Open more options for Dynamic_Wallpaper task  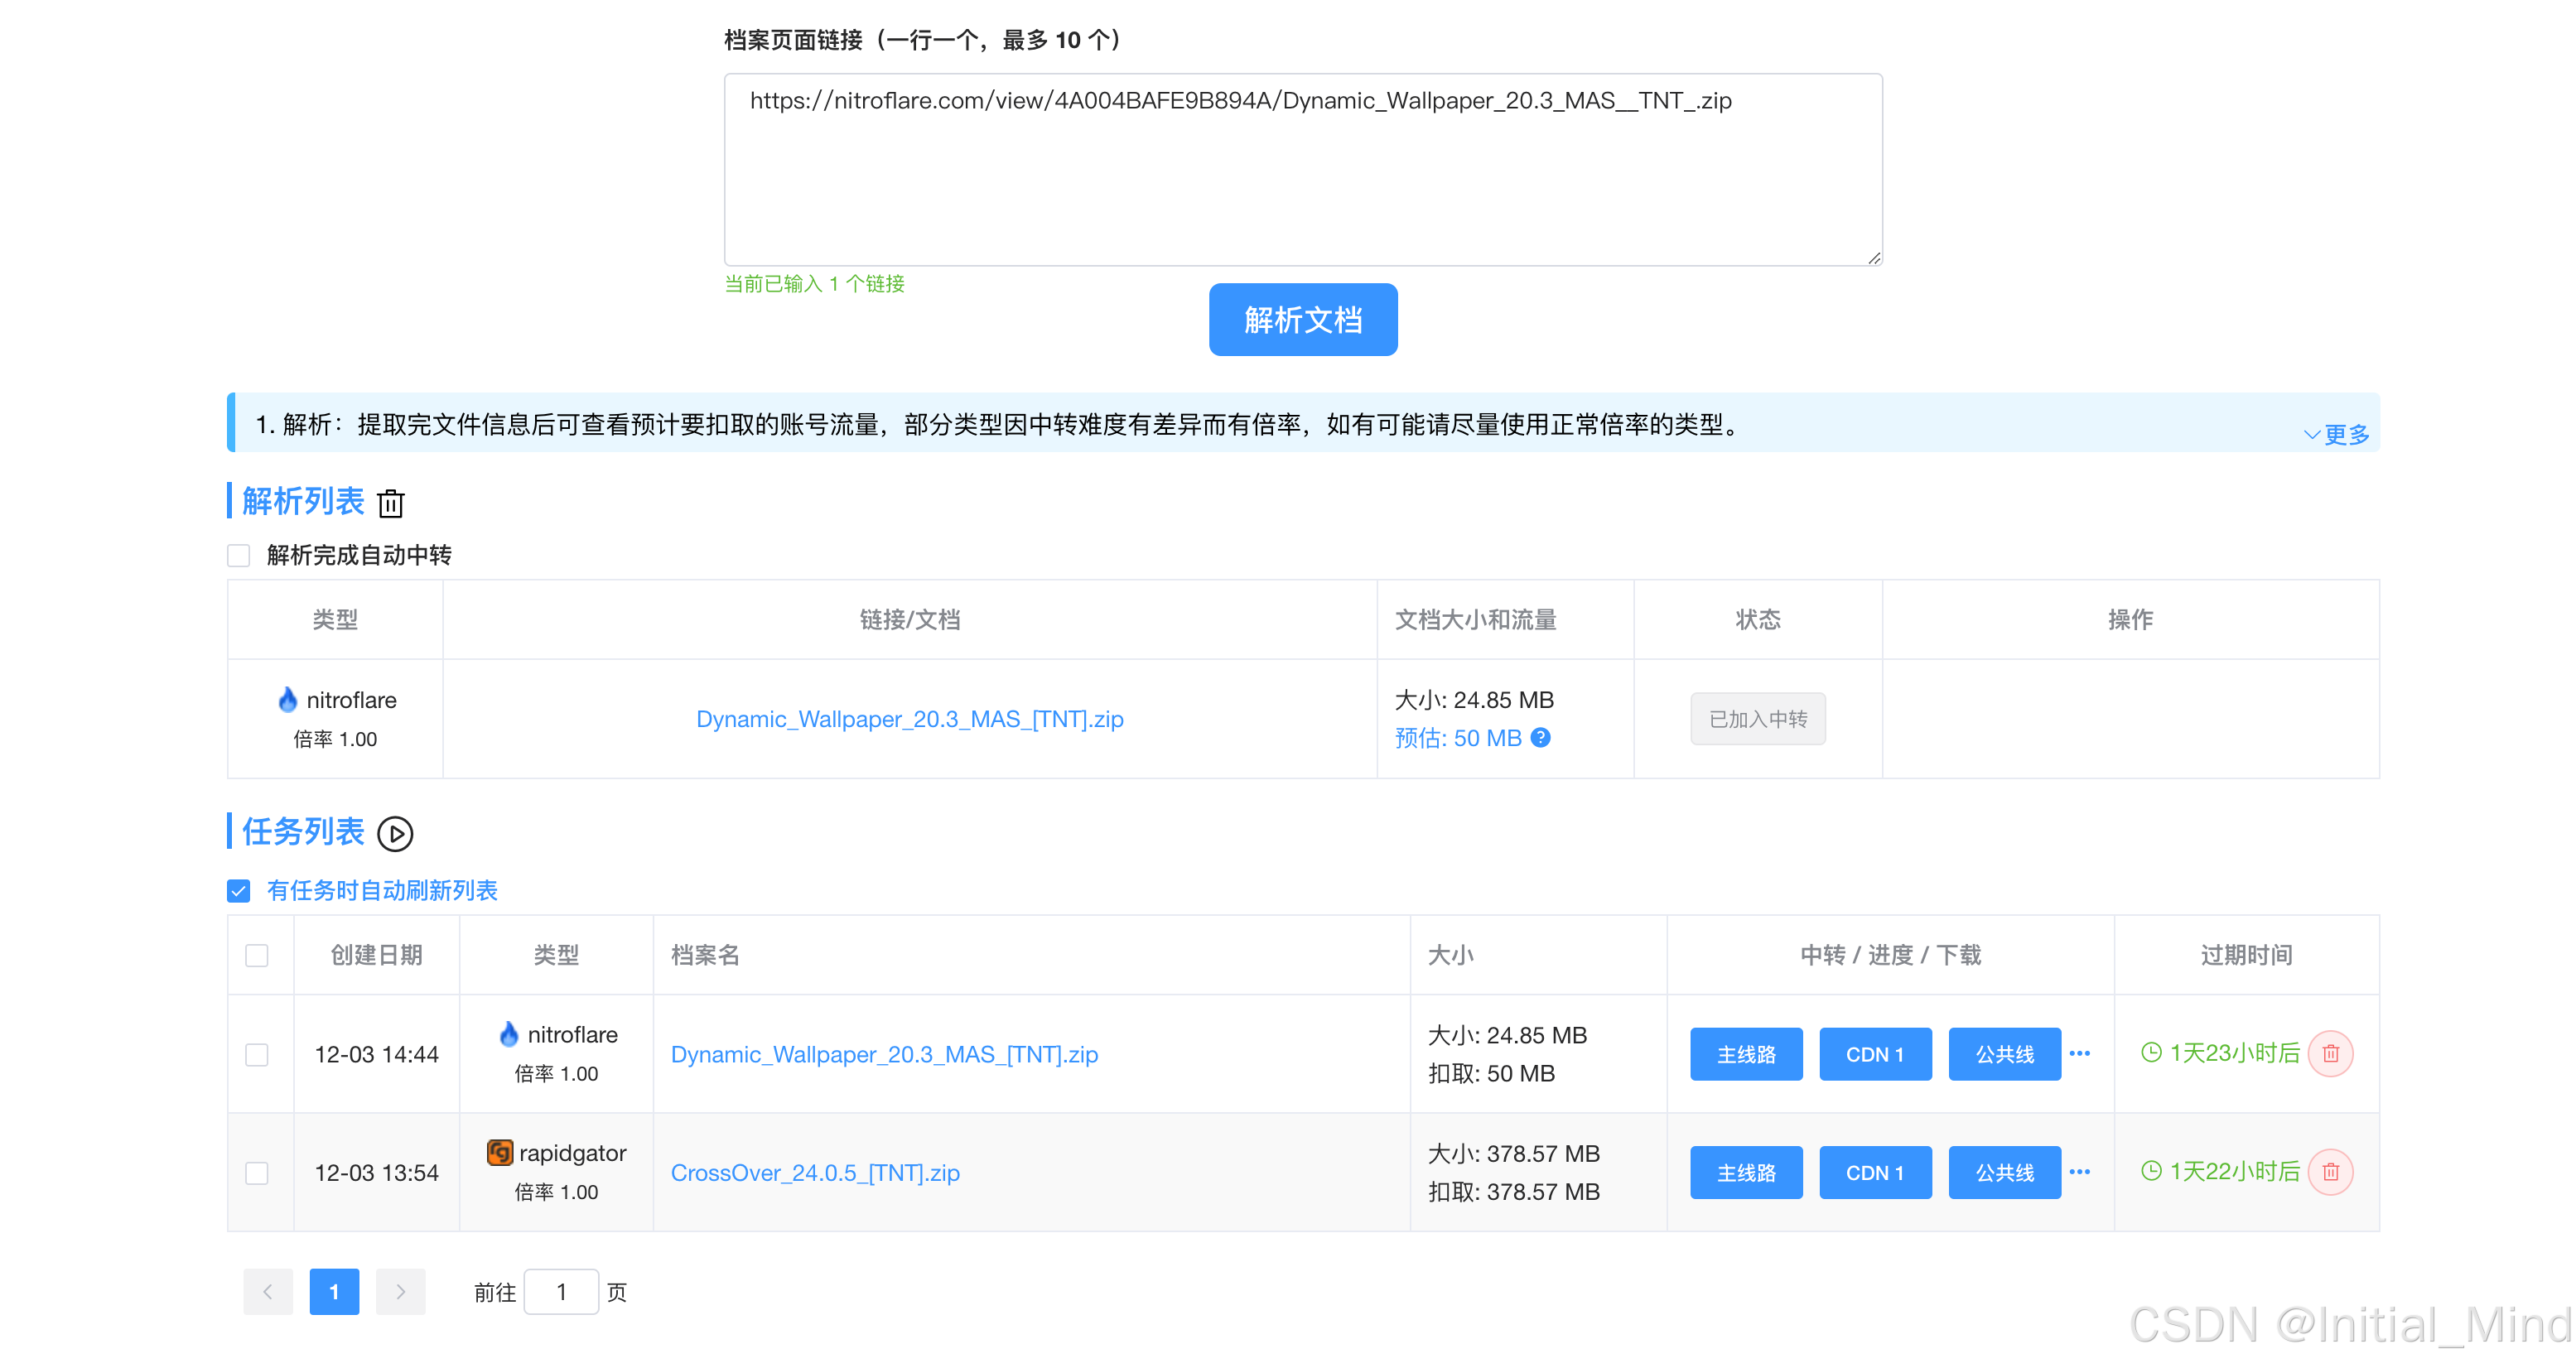coord(2080,1053)
